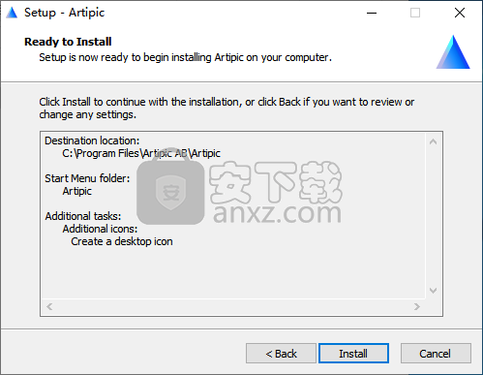This screenshot has height=375, width=483.
Task: Click the Create a desktop icon line
Action: (122, 241)
